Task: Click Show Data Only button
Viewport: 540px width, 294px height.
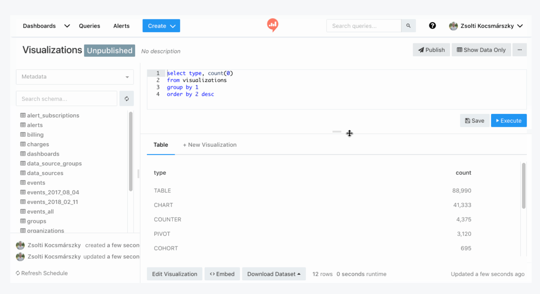Action: (x=481, y=50)
